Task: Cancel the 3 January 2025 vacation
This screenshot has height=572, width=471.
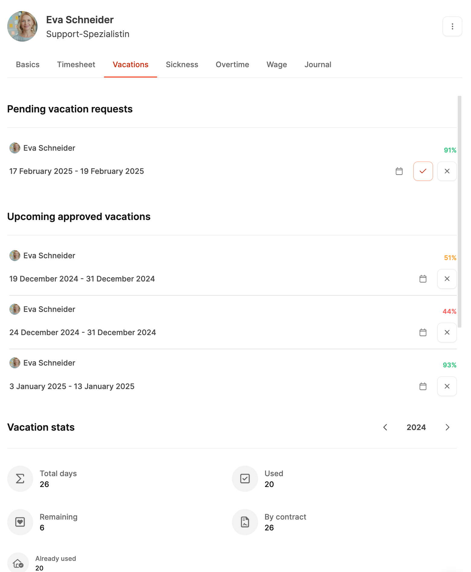Action: tap(447, 386)
